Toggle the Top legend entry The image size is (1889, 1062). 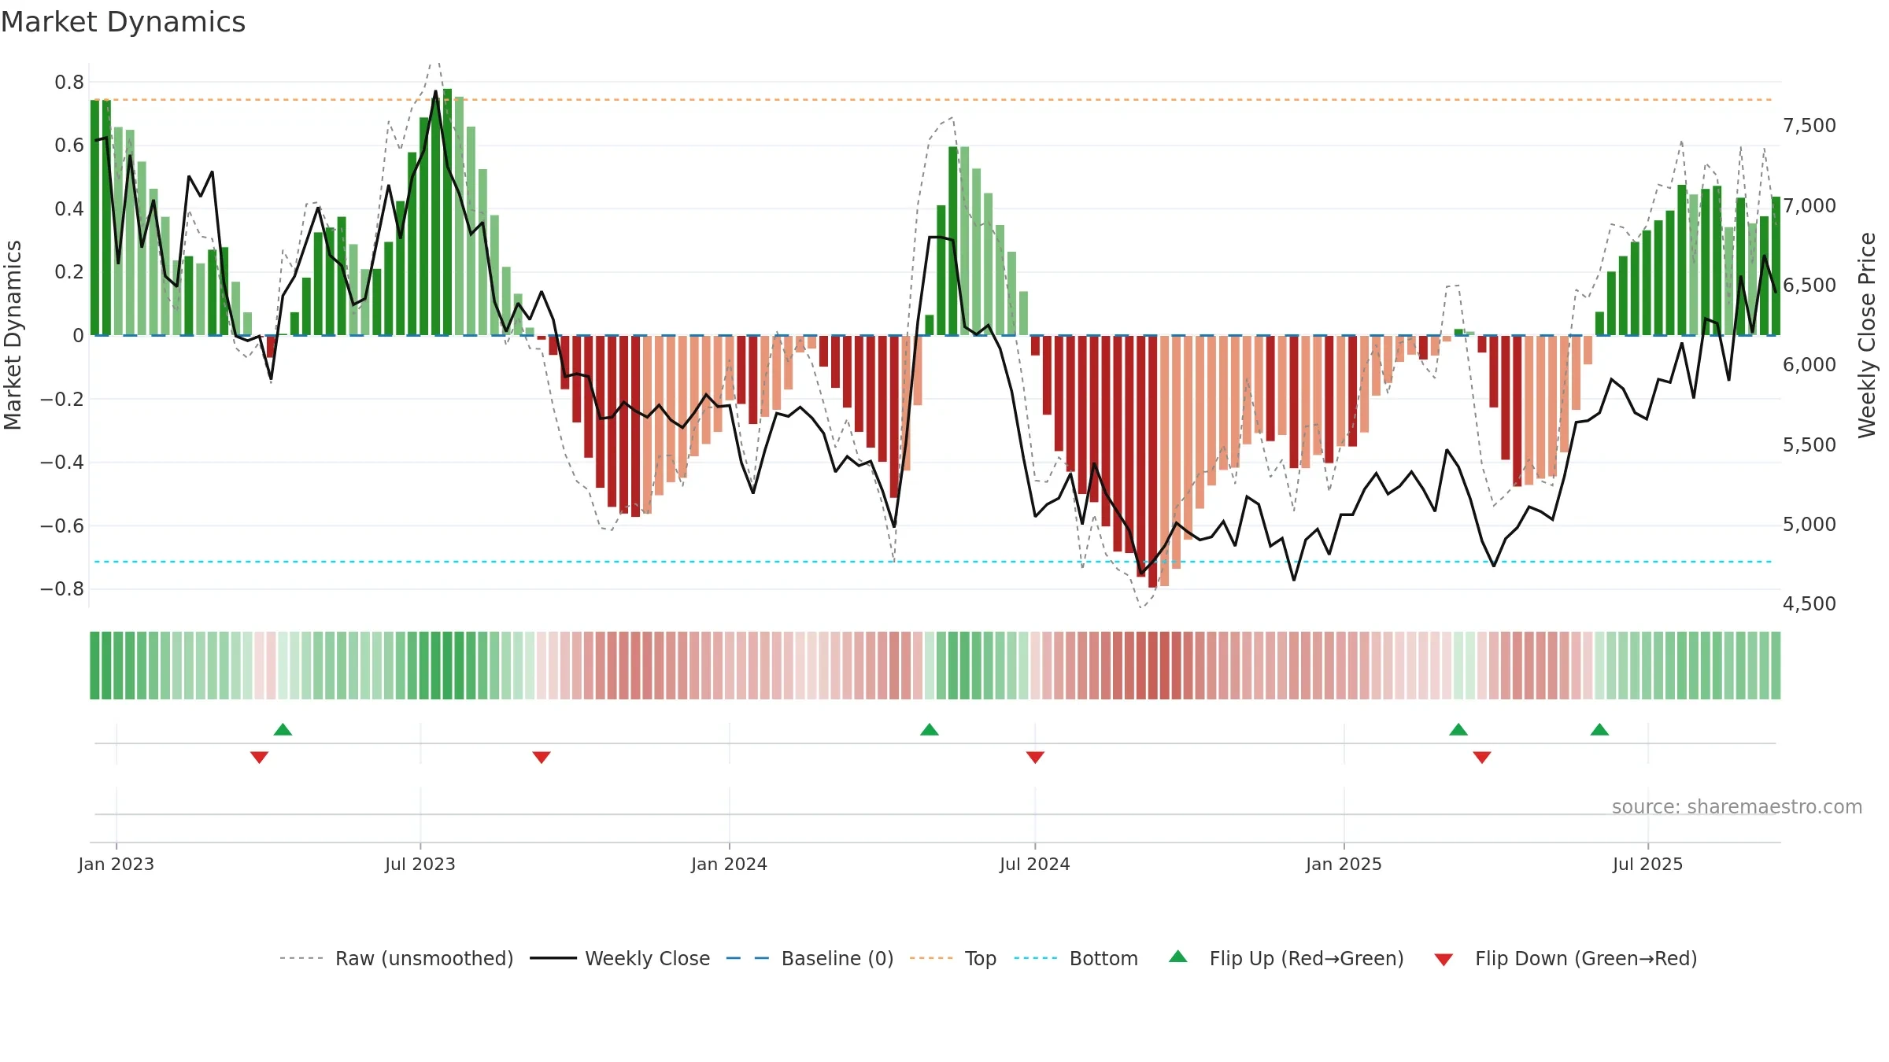[x=952, y=958]
